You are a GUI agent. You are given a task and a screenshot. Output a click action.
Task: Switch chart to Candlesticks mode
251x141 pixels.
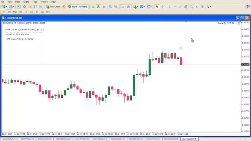98,7
